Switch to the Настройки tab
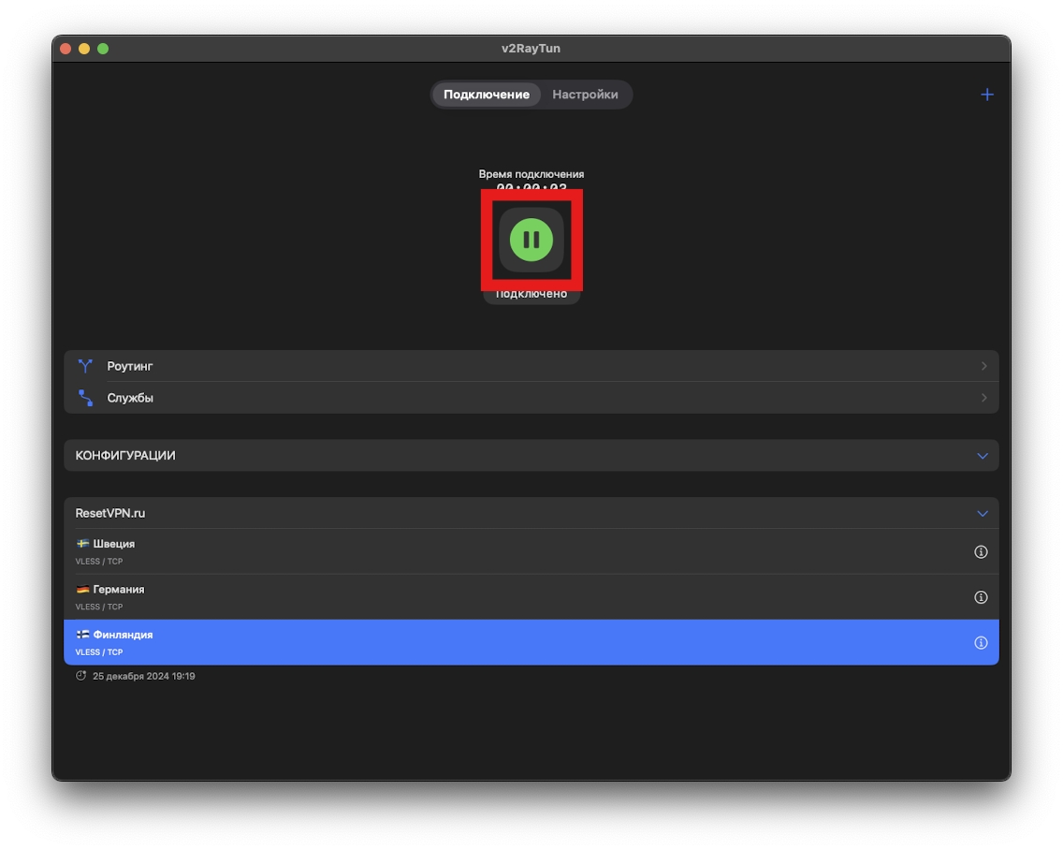The image size is (1063, 849). tap(585, 95)
